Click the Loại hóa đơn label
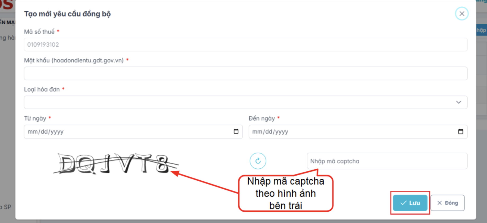 [x=42, y=90]
